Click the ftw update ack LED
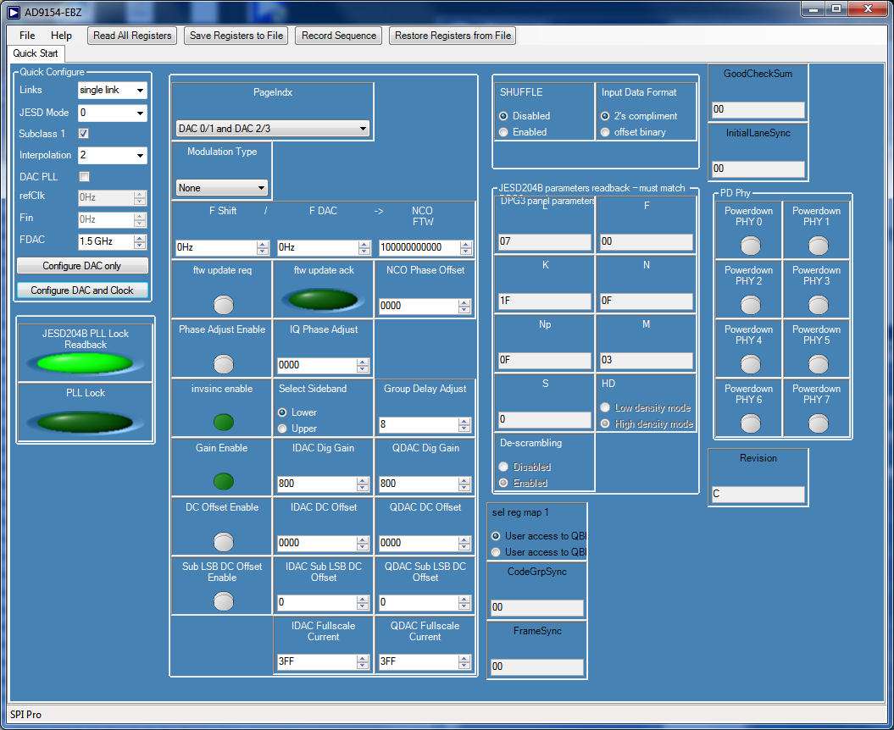894x730 pixels. [323, 300]
